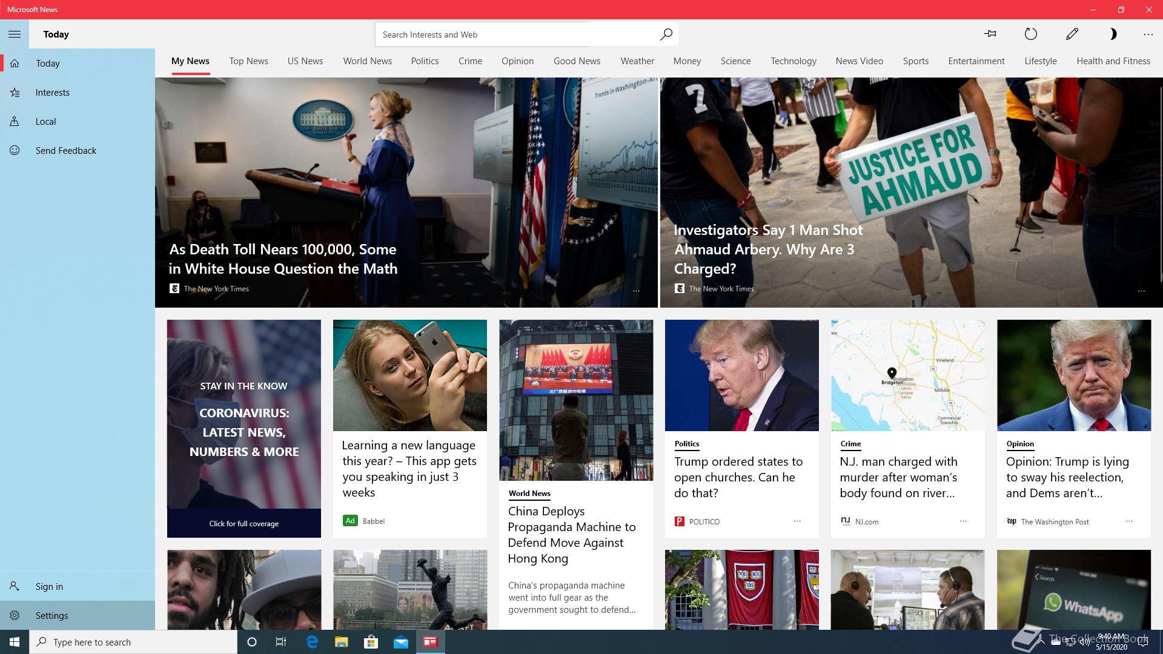
Task: Toggle the hamburger navigation menu
Action: [x=15, y=35]
